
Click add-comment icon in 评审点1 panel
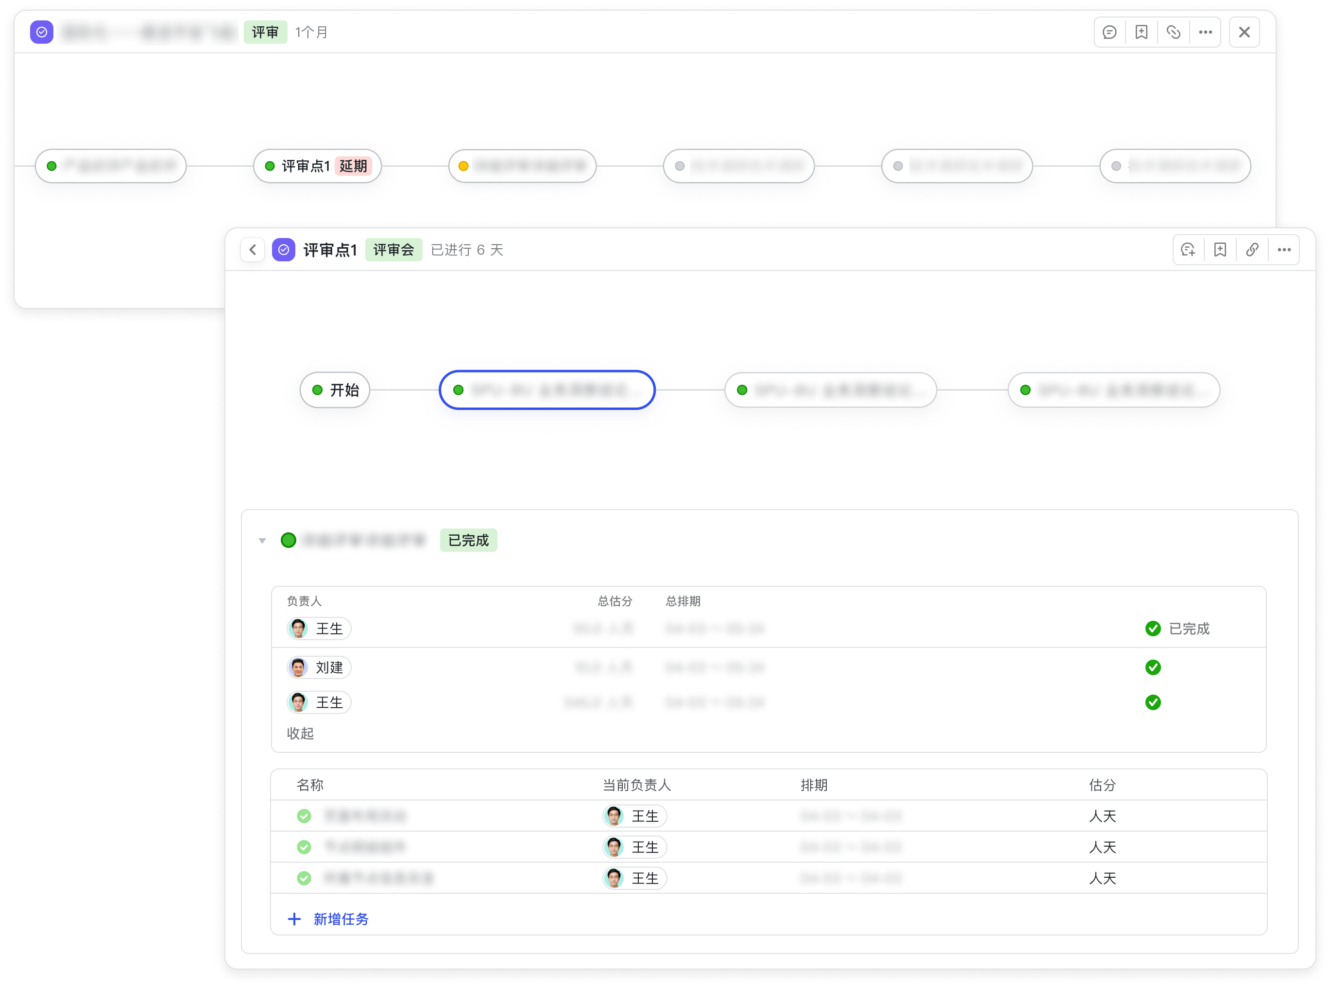1188,250
